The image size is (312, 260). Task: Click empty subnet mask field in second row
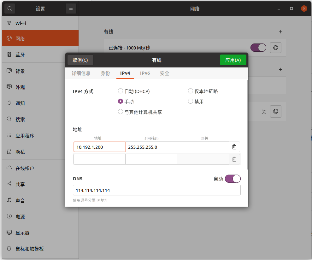click(151, 159)
